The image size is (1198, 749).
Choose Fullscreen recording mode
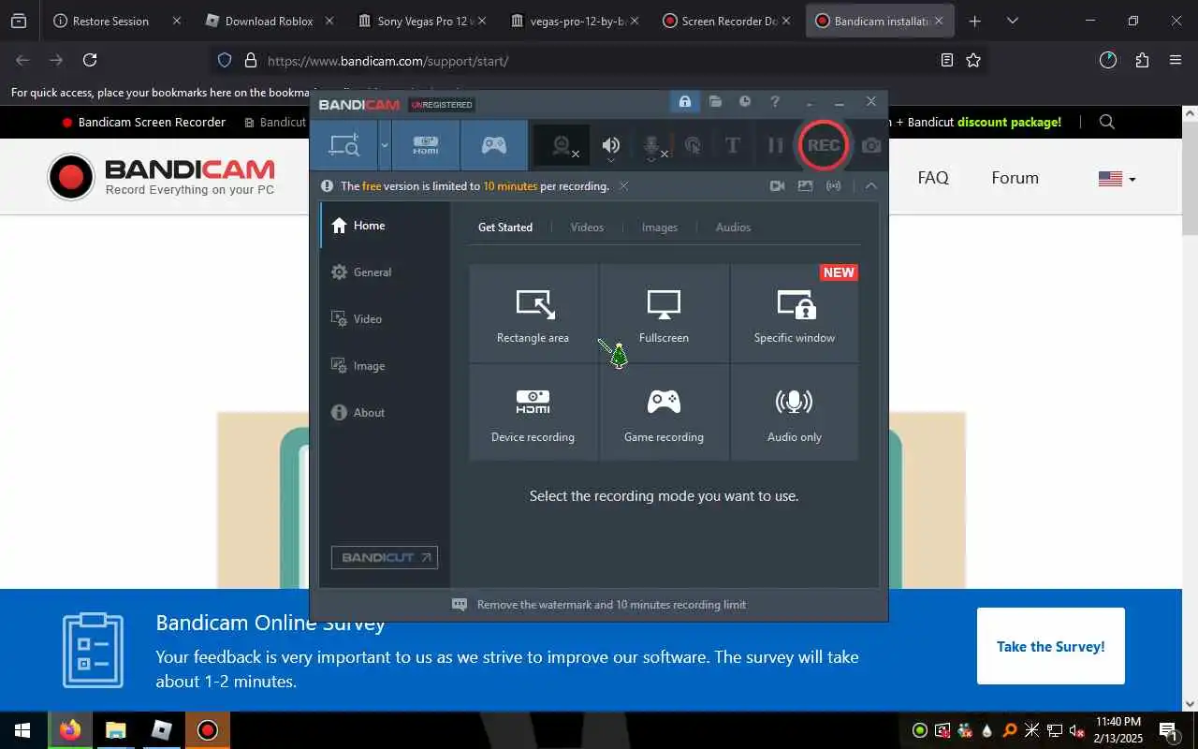click(x=665, y=314)
